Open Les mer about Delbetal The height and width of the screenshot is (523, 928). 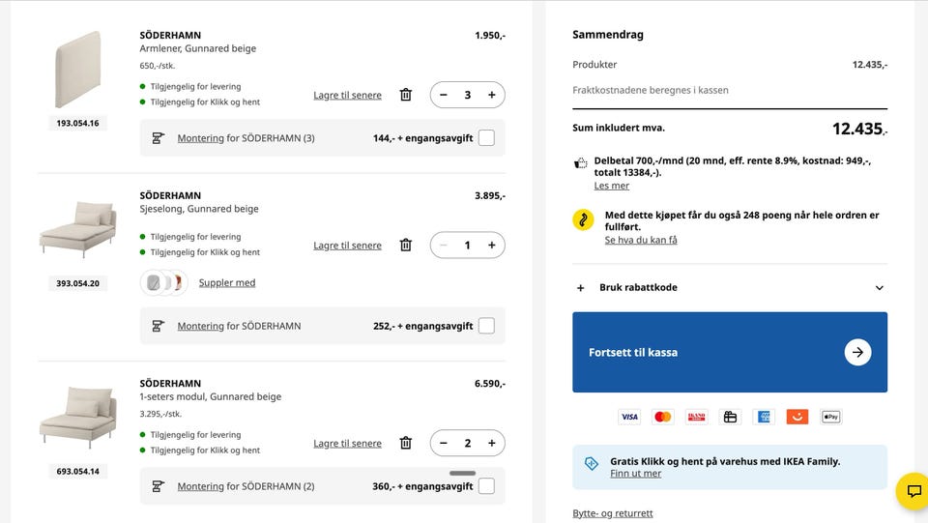612,186
